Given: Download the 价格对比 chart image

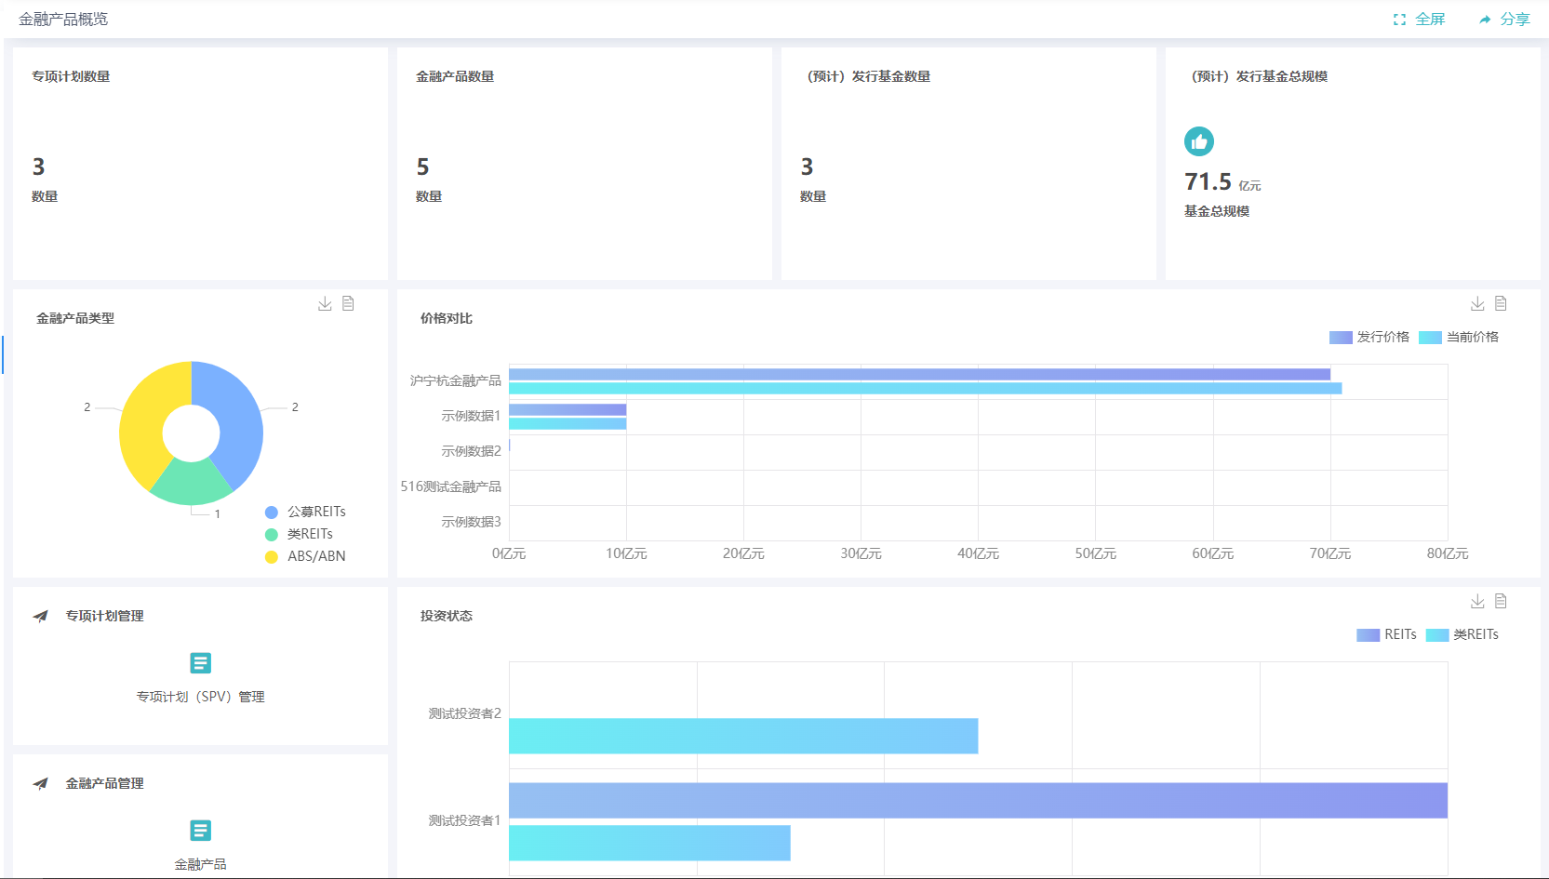Looking at the screenshot, I should pyautogui.click(x=1477, y=303).
